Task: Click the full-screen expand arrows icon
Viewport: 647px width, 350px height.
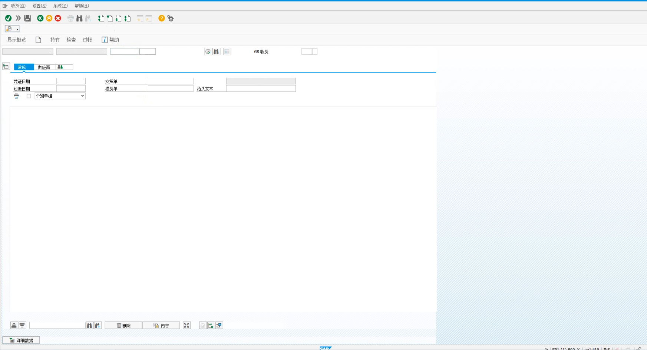Action: [186, 325]
